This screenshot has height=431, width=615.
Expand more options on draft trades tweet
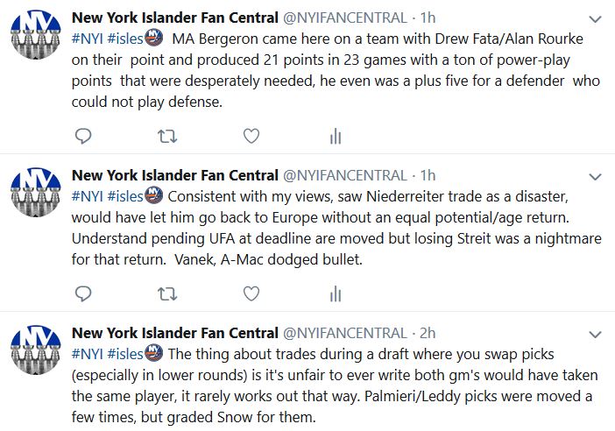[594, 335]
